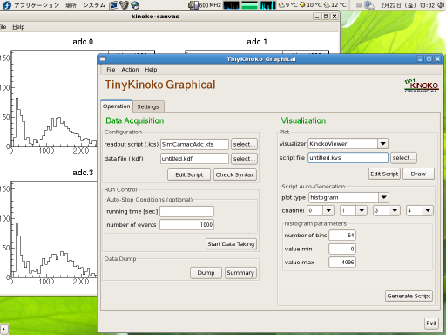The width and height of the screenshot is (446, 335).
Task: Focus the number of bins field
Action: (x=342, y=235)
